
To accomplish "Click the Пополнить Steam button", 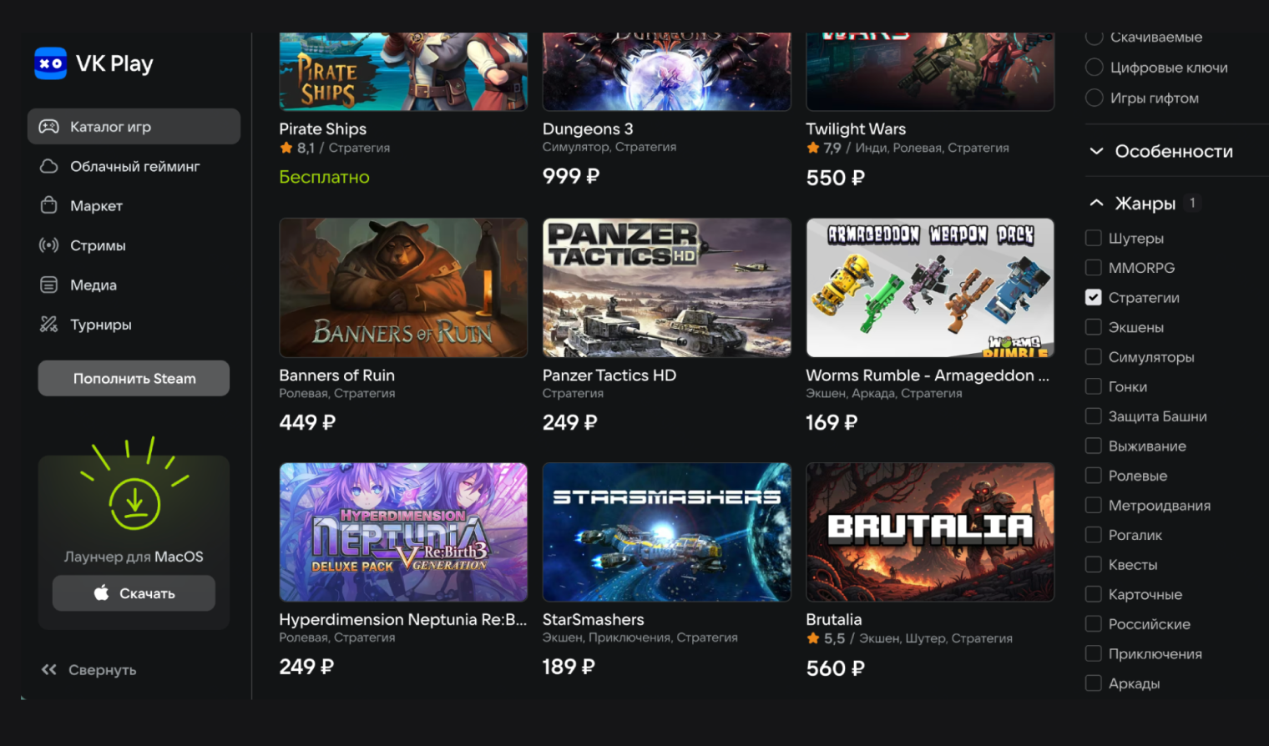I will coord(134,378).
